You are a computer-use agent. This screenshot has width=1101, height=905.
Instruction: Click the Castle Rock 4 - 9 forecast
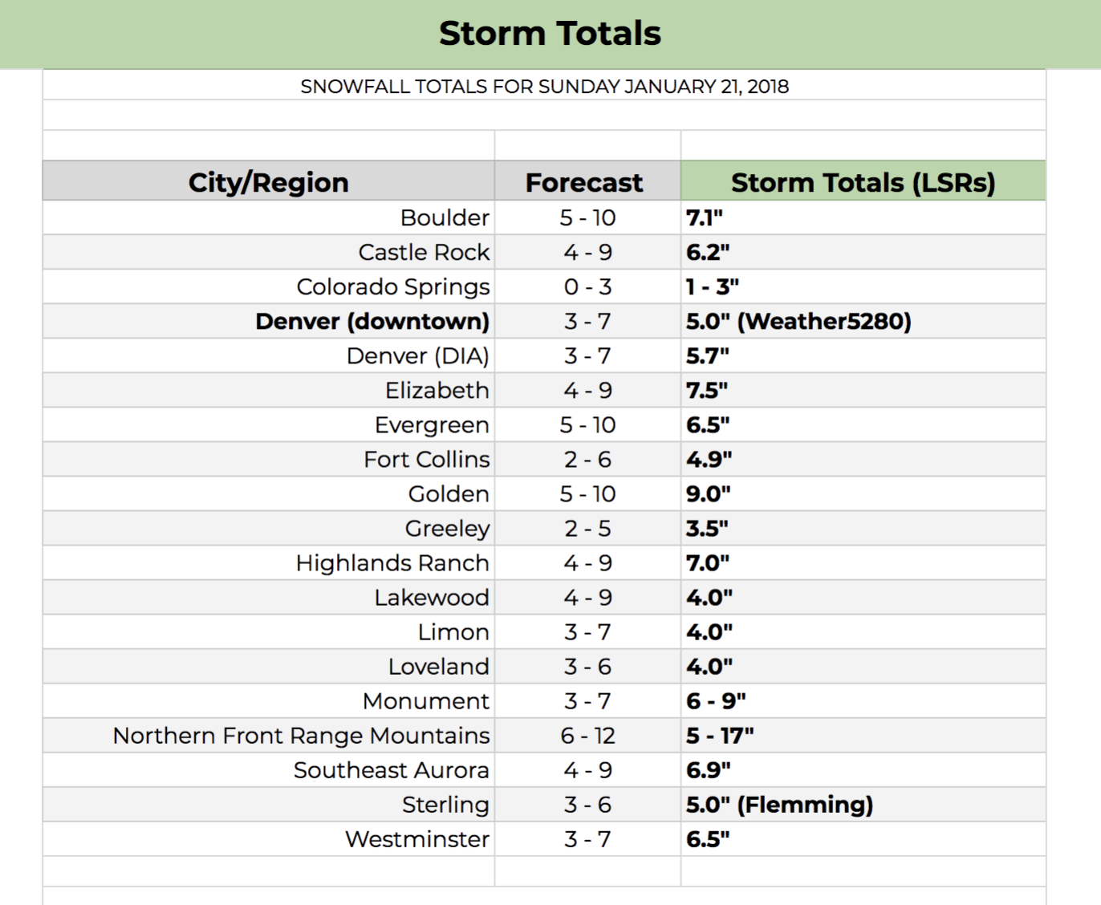pyautogui.click(x=587, y=252)
